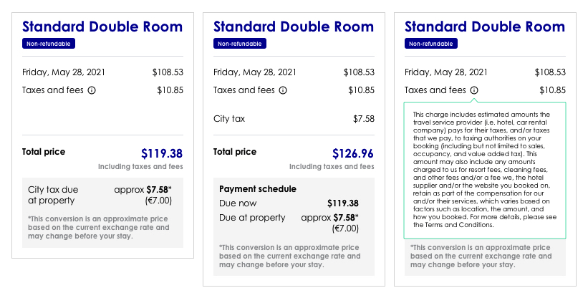Click the Taxes and fees info icon in left card

click(92, 90)
